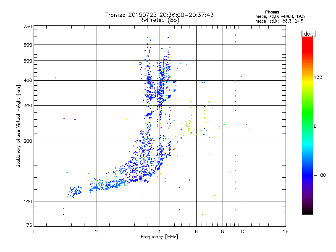Click the y-axis tick label 600
This screenshot has height=252, width=336.
(x=28, y=45)
